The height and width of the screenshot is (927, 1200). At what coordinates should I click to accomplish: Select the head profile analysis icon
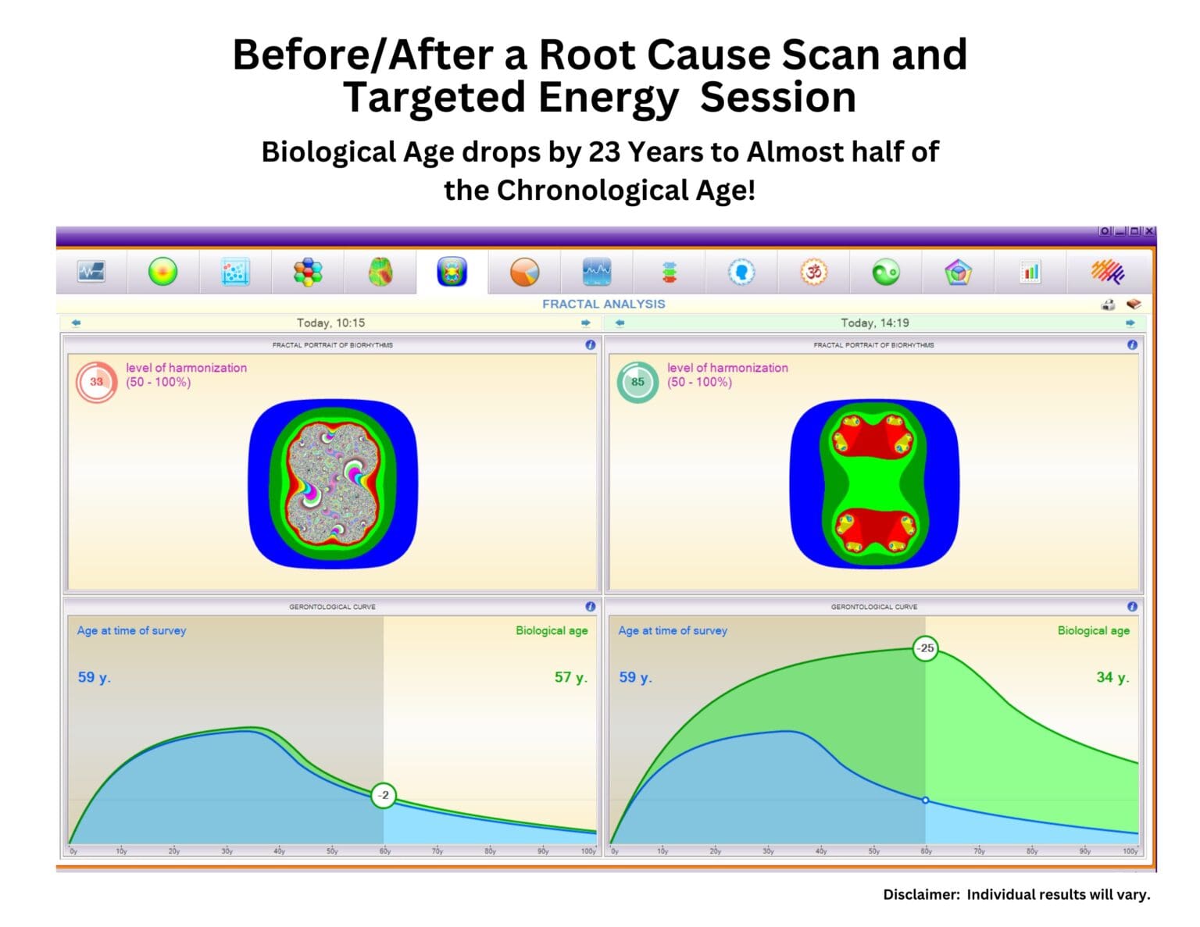(x=741, y=272)
